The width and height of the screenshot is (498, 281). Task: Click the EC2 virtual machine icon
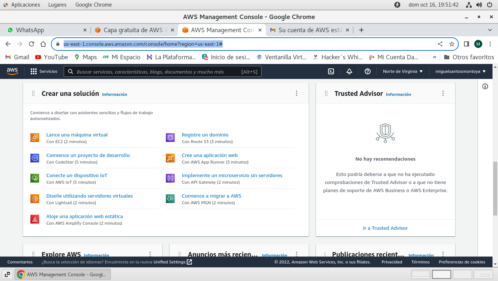[35, 138]
